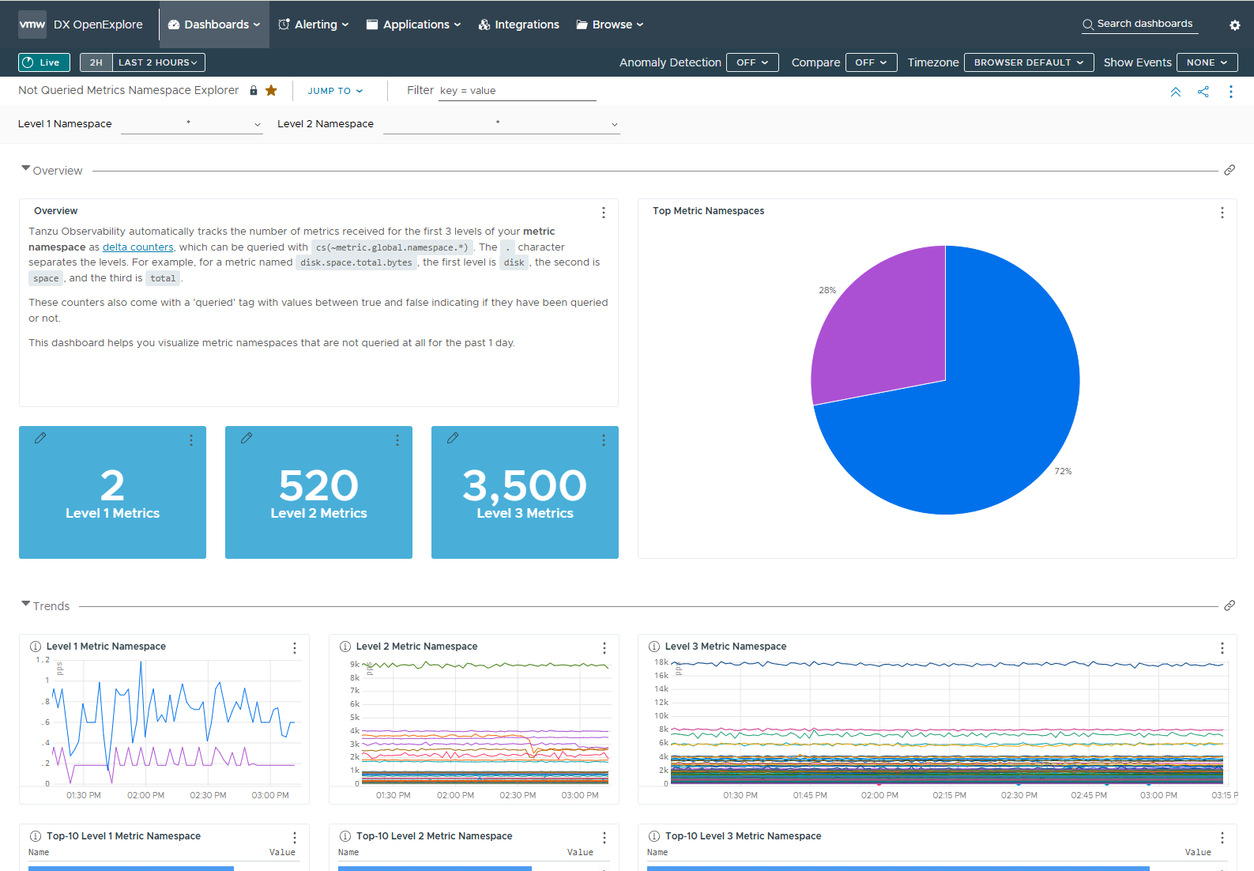Click info icon for Level 2 Metric Namespace
The image size is (1254, 871).
345,647
